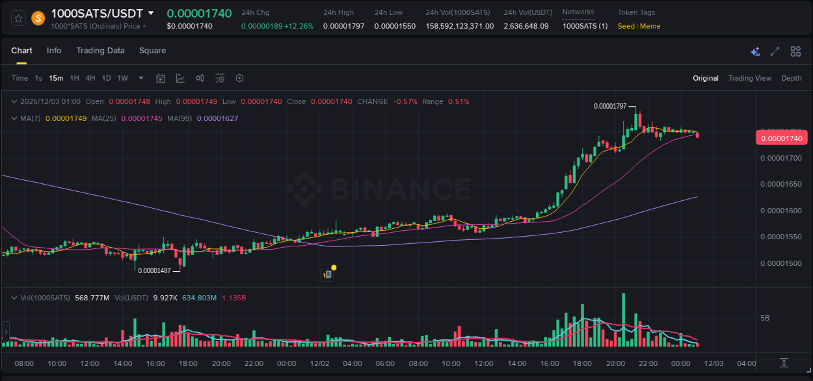This screenshot has width=813, height=381.
Task: Collapse the moving averages indicator row
Action: (x=13, y=118)
